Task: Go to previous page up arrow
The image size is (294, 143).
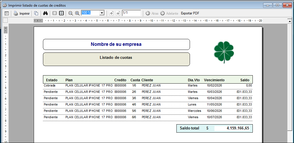Action: click(x=112, y=13)
